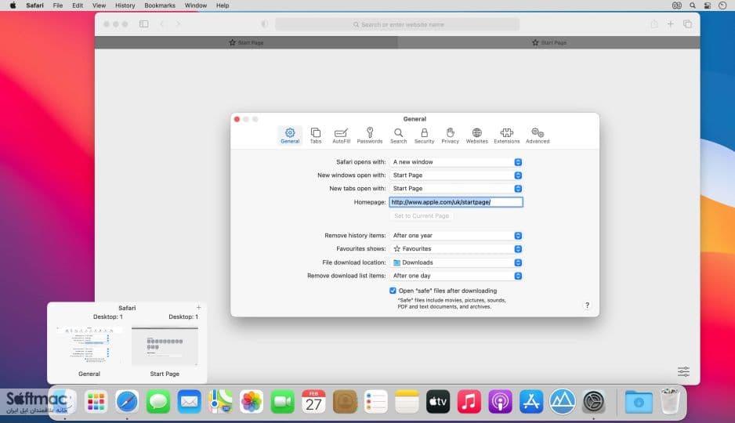
Task: Launch Music from the Dock
Action: point(469,401)
